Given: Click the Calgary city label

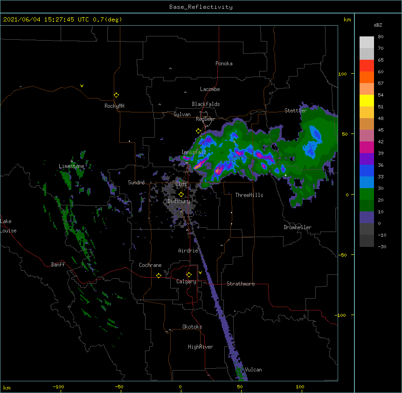Looking at the screenshot, I should tap(187, 281).
